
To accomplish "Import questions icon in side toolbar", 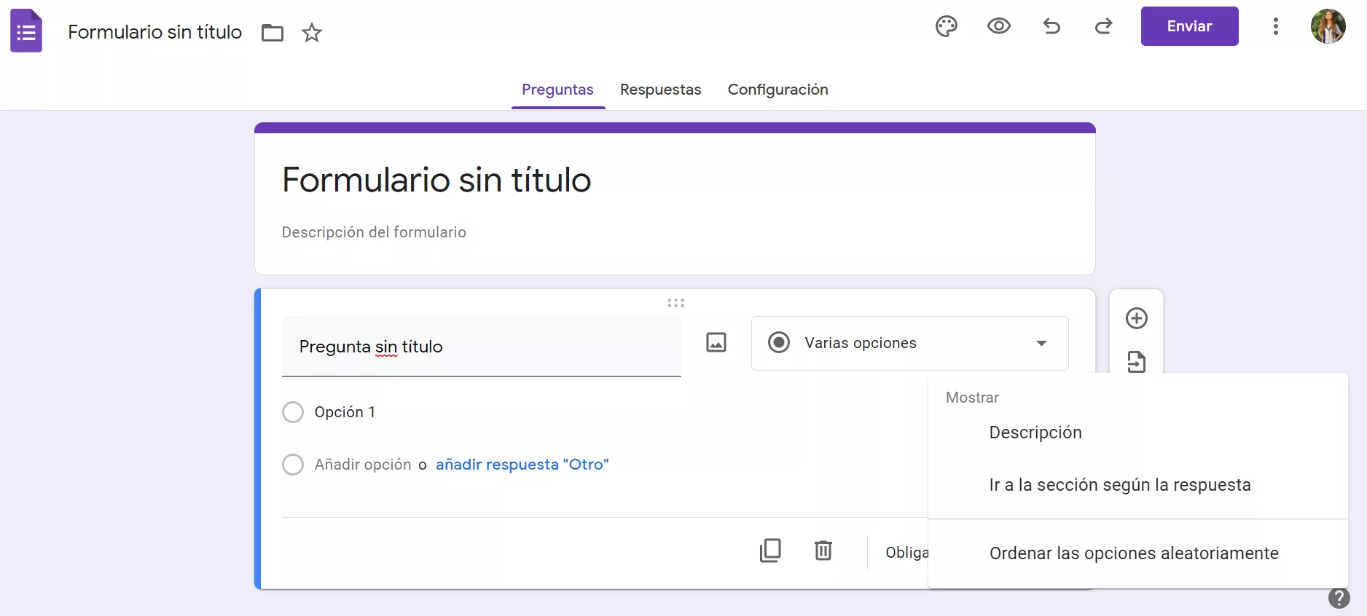I will click(1137, 362).
